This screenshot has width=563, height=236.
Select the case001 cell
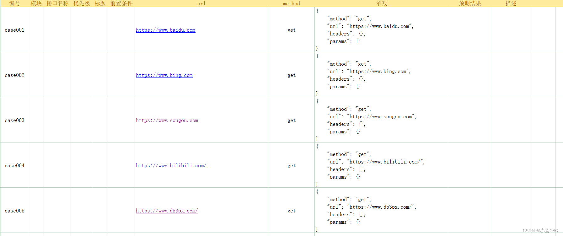(14, 30)
